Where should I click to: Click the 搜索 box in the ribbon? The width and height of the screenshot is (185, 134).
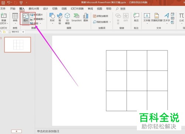pos(121,9)
